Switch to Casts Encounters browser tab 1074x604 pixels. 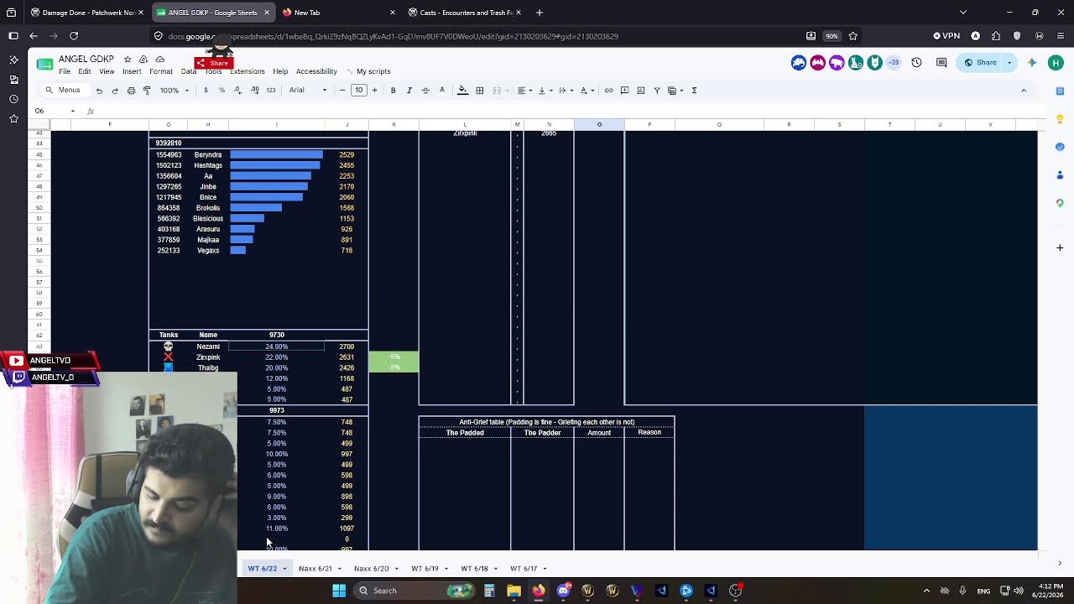(x=463, y=13)
